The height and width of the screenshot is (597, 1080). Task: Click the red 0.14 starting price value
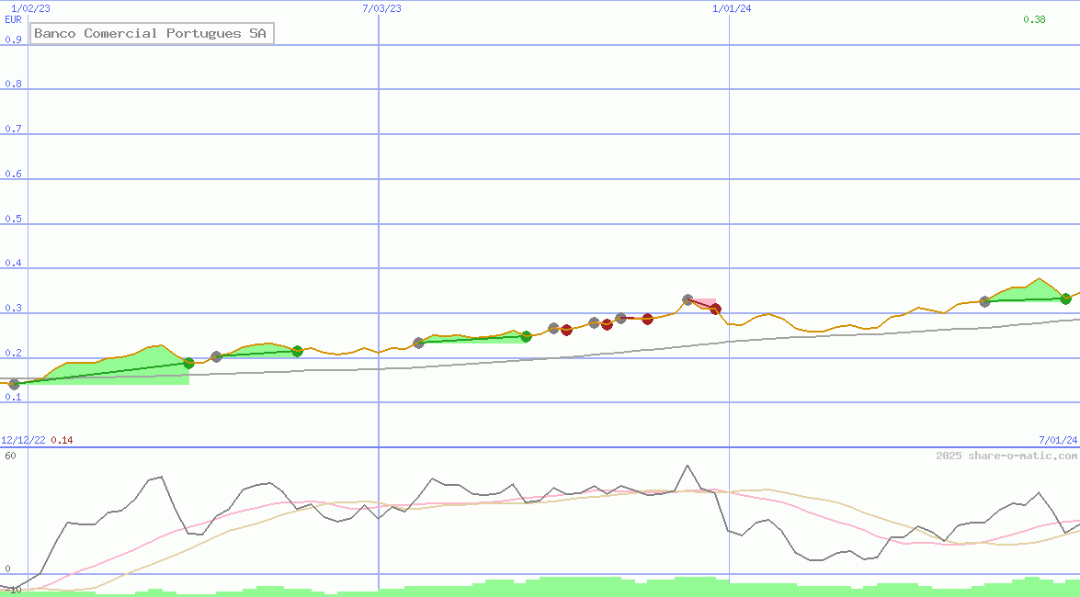coord(62,440)
